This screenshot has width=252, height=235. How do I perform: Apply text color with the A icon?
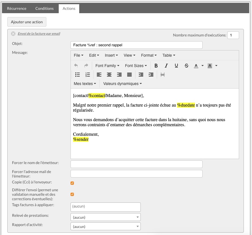[x=196, y=66]
